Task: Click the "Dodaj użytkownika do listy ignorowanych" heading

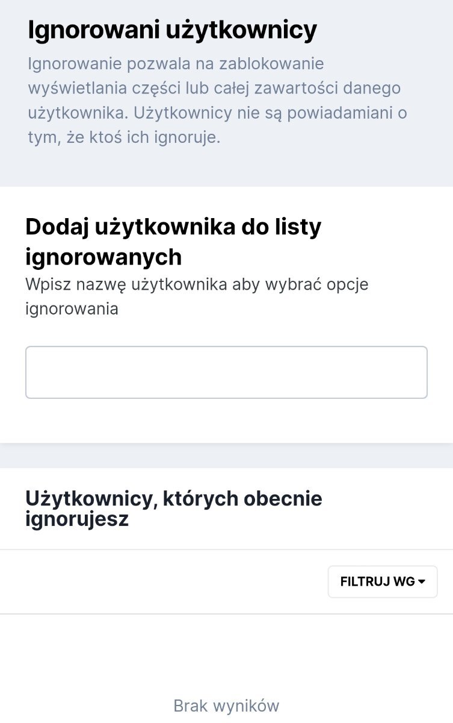Action: (173, 242)
